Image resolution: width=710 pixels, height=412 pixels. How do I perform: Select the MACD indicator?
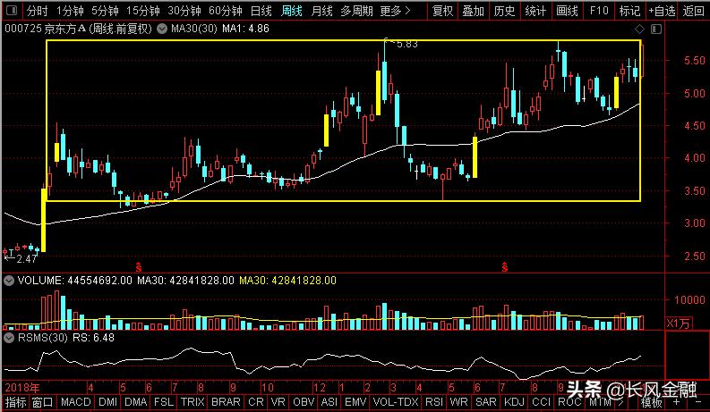coord(75,401)
